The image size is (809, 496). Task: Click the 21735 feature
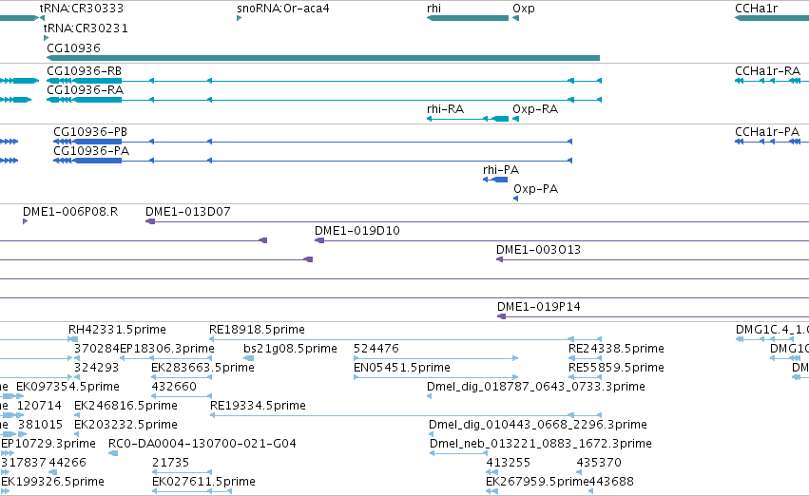182,472
